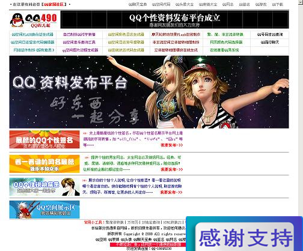Open QQ签名 in top navigation
This screenshot has width=303, height=251.
pyautogui.click(x=245, y=4)
